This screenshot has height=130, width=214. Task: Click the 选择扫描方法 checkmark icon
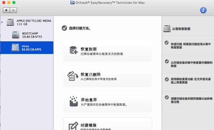point(64,28)
